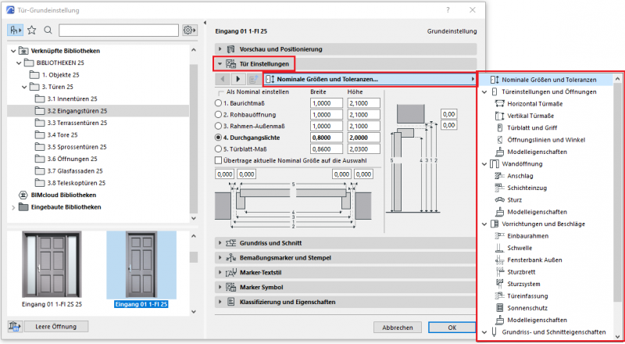This screenshot has height=344, width=625.
Task: Open the Nominale Größen und Toleranzen dropdown
Action: [370, 79]
